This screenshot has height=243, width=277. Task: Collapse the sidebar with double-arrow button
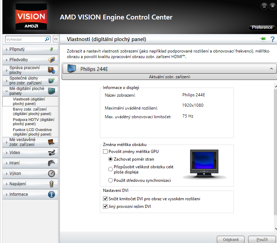pyautogui.click(x=56, y=39)
